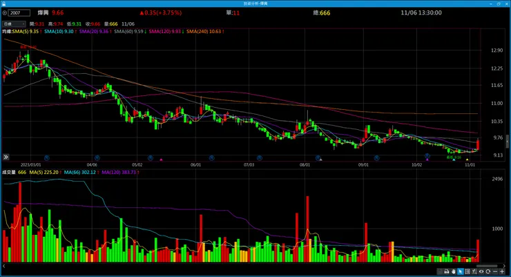Click the pink triangle marker after 05/02
Image resolution: width=511 pixels, height=277 pixels.
pyautogui.click(x=161, y=160)
